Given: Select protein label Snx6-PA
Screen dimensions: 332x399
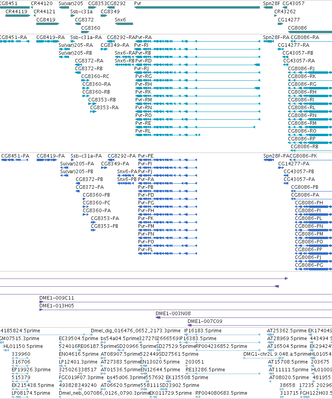Looking at the screenshot, I should 127,171.
